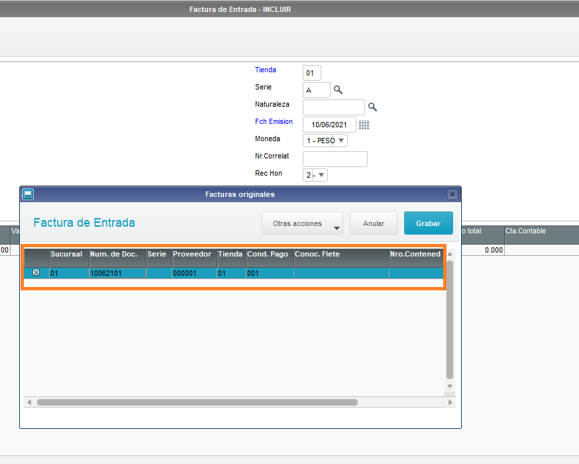
Task: Toggle the checkbox for document 10062101
Action: point(36,272)
